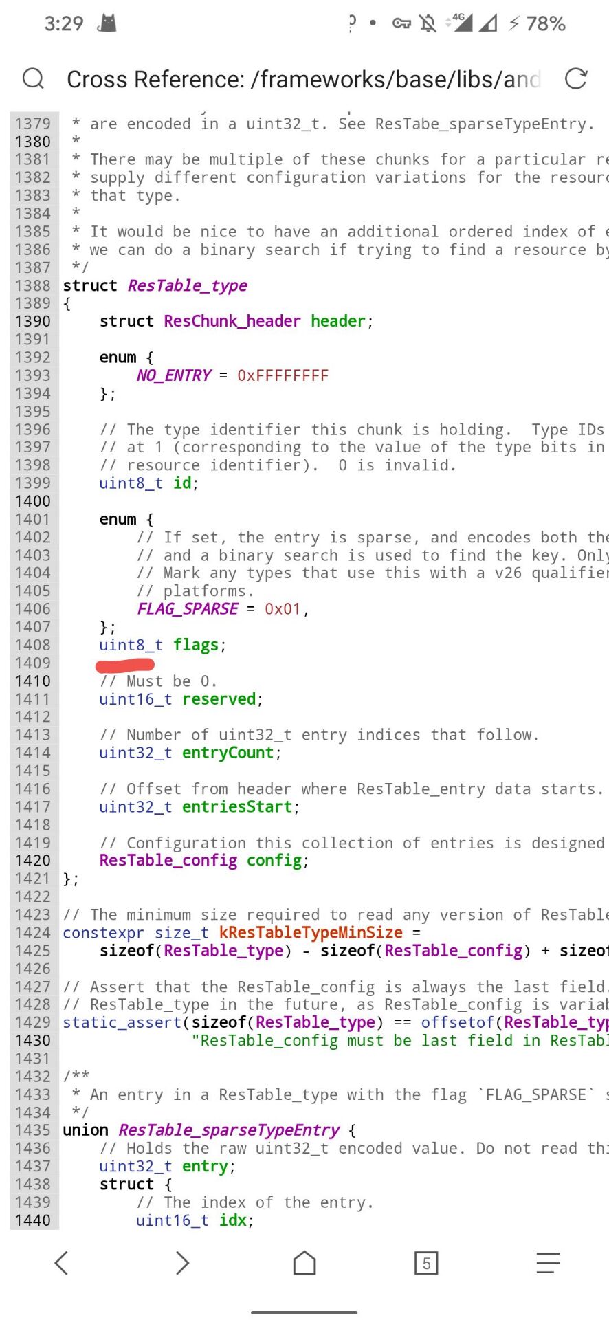Jump to line number 1400

coord(33,501)
